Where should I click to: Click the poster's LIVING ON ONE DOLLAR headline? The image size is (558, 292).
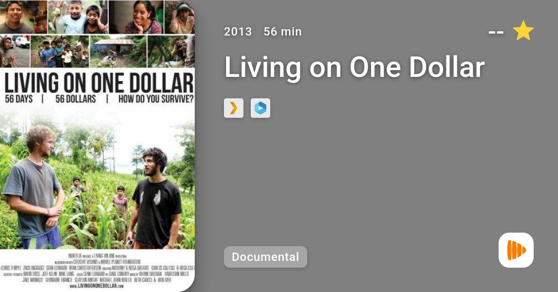[98, 83]
